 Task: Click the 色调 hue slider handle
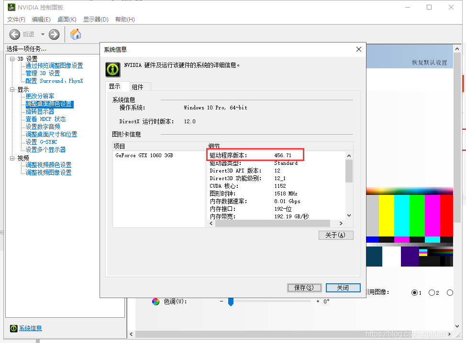231,301
